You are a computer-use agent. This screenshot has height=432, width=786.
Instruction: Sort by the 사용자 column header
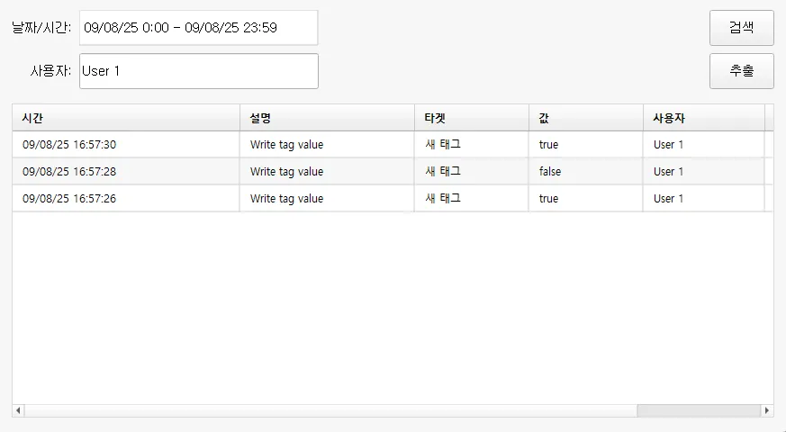703,118
